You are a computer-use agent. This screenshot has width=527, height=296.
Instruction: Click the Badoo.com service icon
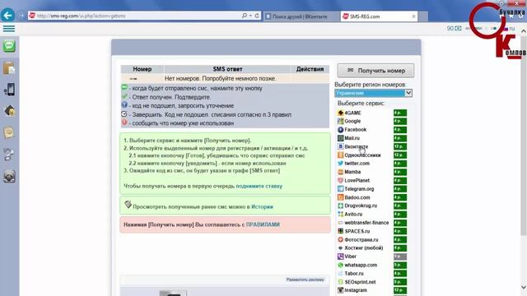[x=340, y=197]
